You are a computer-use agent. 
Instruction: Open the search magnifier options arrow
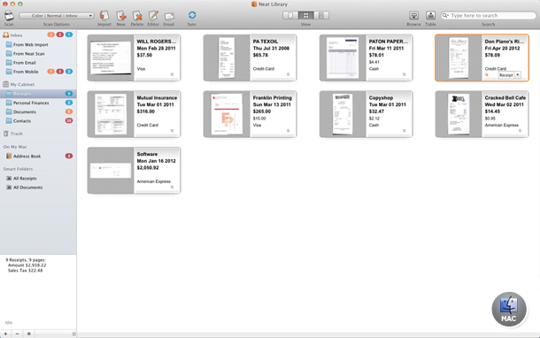(445, 16)
